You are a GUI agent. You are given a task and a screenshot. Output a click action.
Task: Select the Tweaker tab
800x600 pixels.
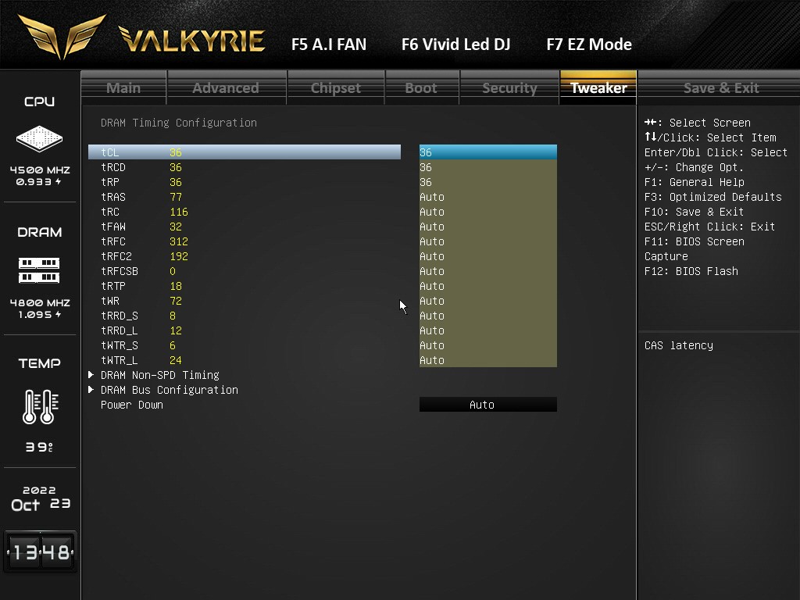click(598, 87)
